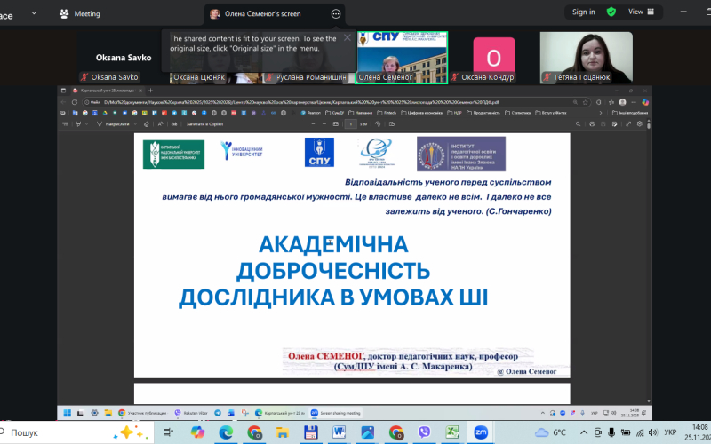
Task: Open Microsoft Edge from taskbar
Action: tap(226, 432)
